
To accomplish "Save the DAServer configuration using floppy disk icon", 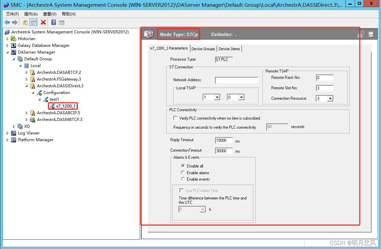I will point(371,34).
